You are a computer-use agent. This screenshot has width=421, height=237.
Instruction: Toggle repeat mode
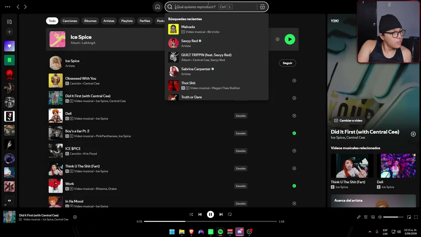230,214
